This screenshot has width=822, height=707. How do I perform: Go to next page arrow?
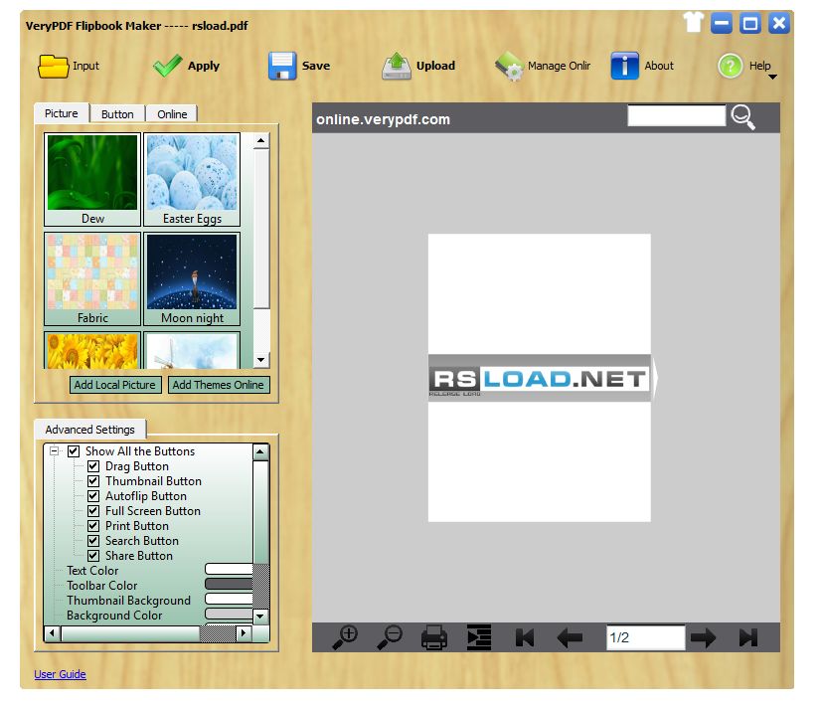[703, 638]
